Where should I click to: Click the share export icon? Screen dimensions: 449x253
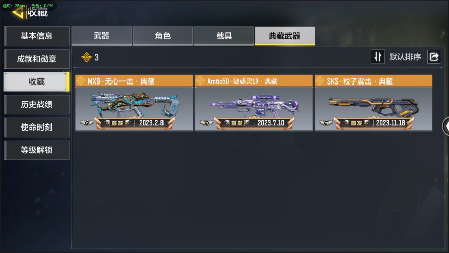[434, 57]
